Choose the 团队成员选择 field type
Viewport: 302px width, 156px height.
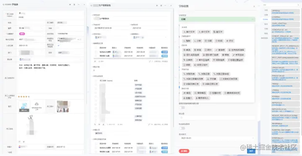(x=191, y=55)
